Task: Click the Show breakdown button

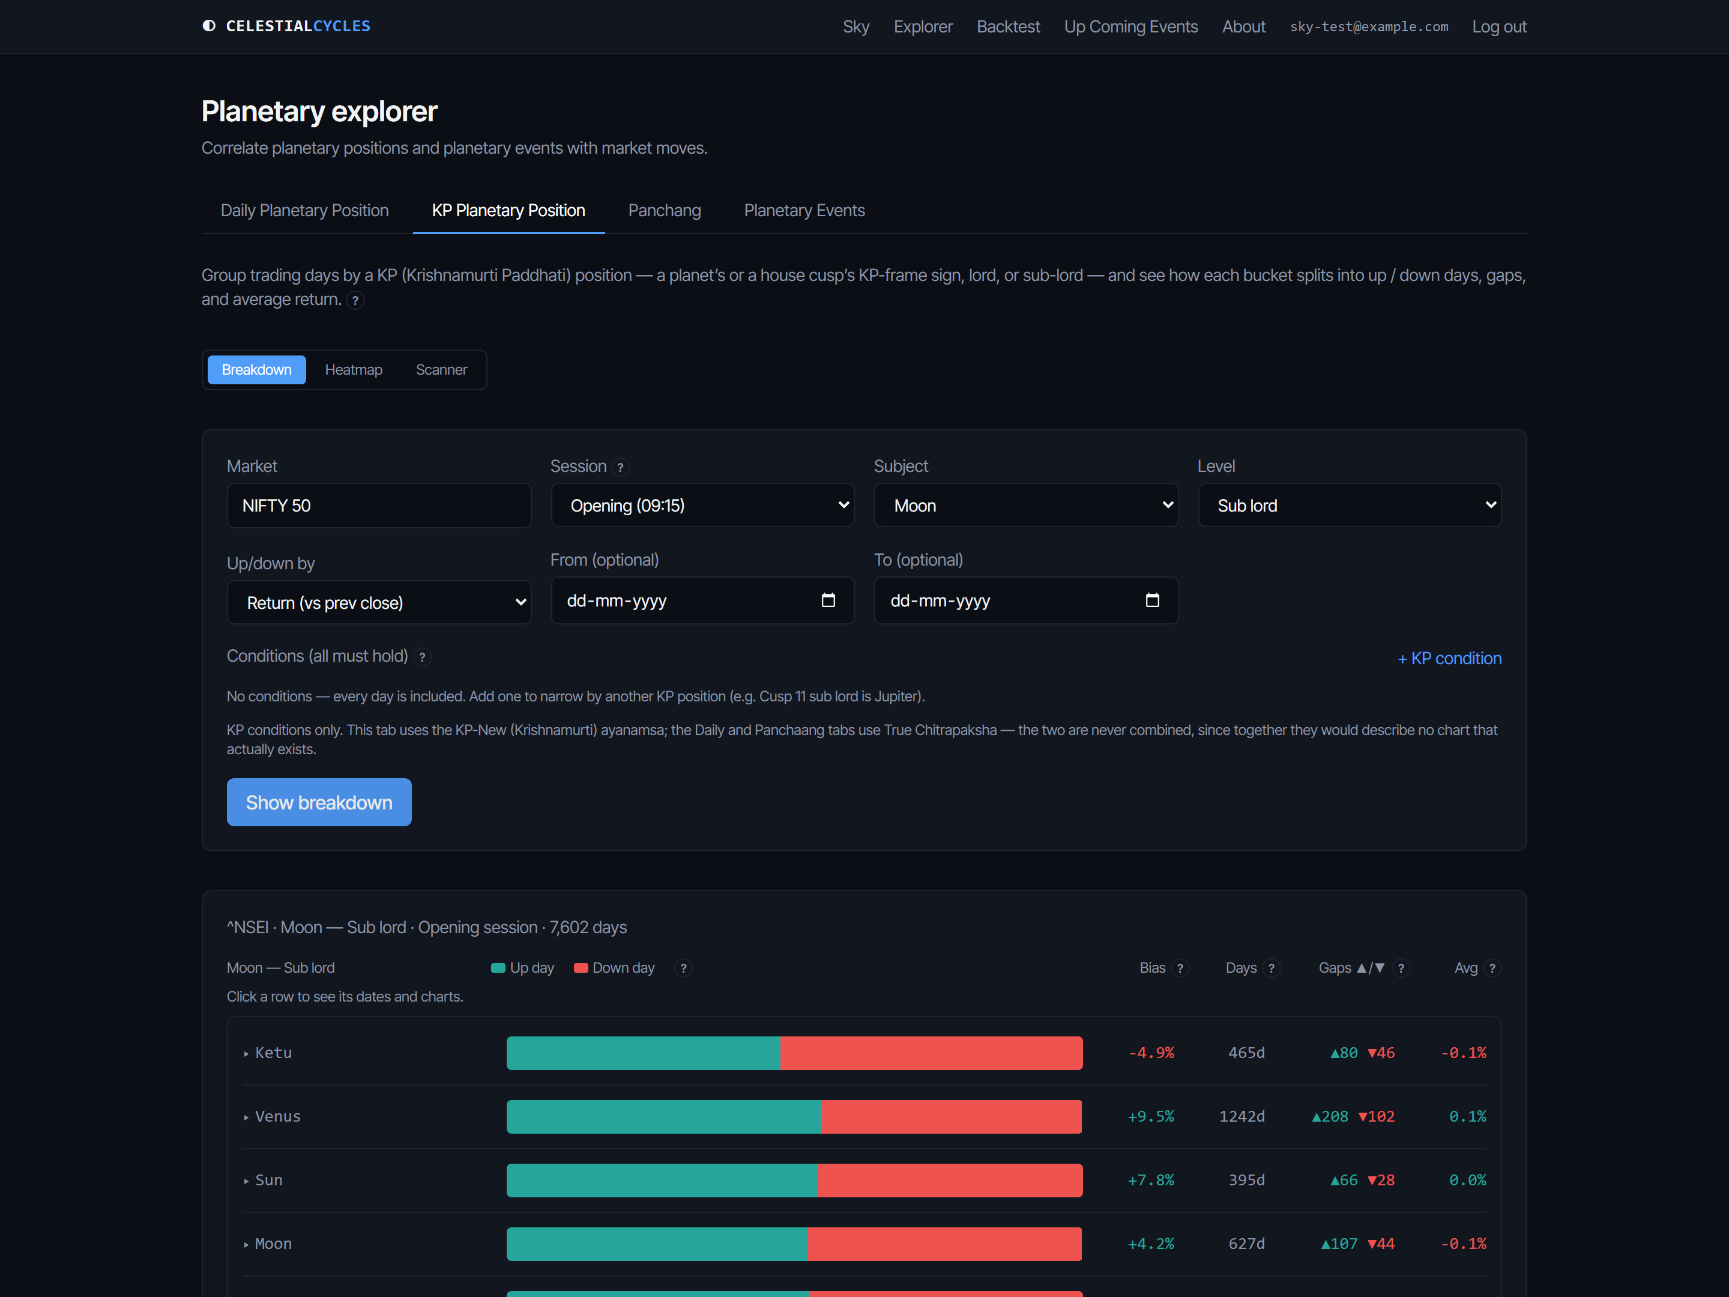Action: (x=319, y=802)
